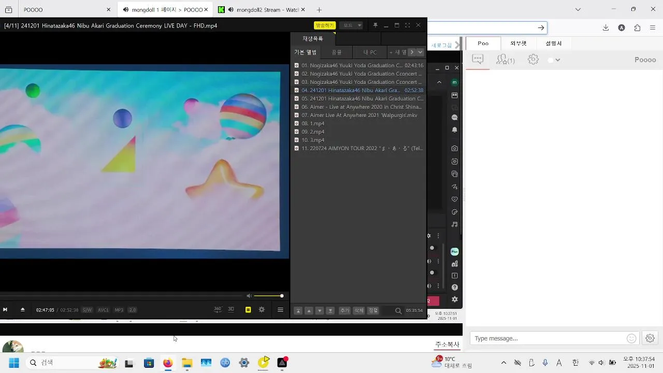Click the yellow 방송하기 broadcast button
The image size is (663, 373).
(325, 25)
